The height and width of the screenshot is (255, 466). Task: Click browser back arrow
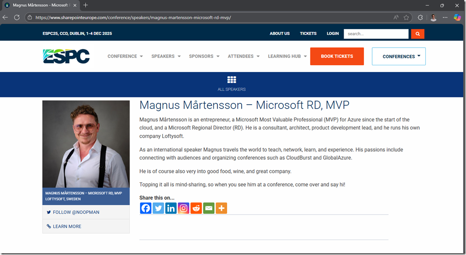coord(5,18)
